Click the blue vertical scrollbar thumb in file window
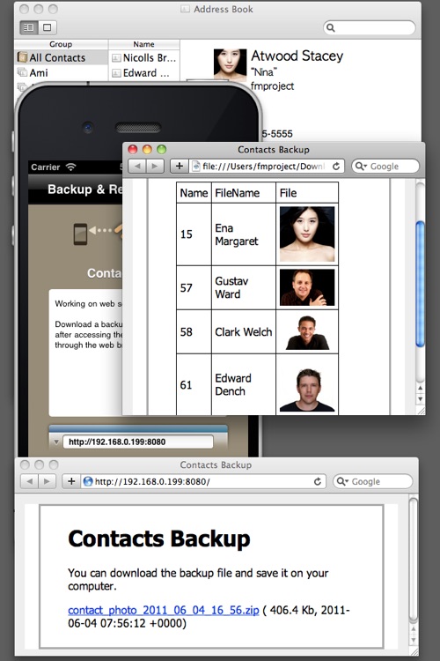 click(x=420, y=284)
